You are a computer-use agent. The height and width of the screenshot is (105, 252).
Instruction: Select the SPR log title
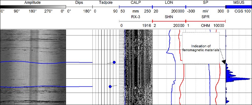pos(206,17)
